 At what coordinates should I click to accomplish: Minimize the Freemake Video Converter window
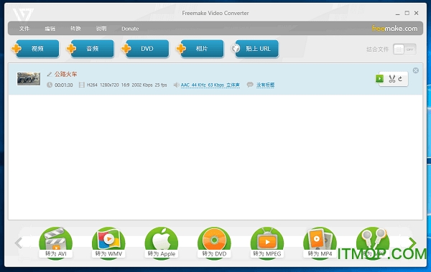pyautogui.click(x=397, y=14)
